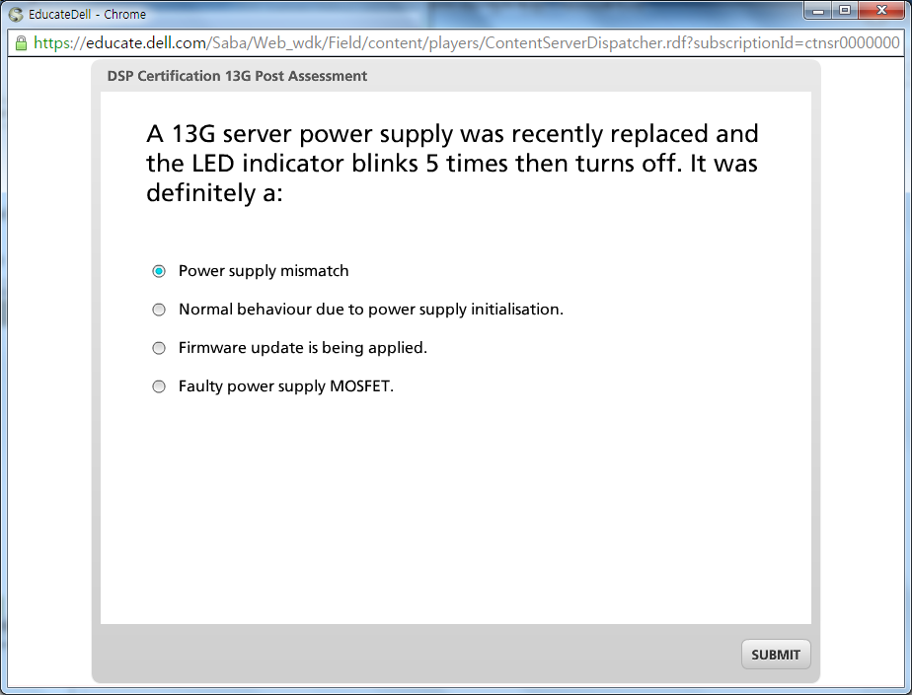Viewport: 912px width, 695px height.
Task: Click the 13G server power supply question text
Action: pos(452,163)
